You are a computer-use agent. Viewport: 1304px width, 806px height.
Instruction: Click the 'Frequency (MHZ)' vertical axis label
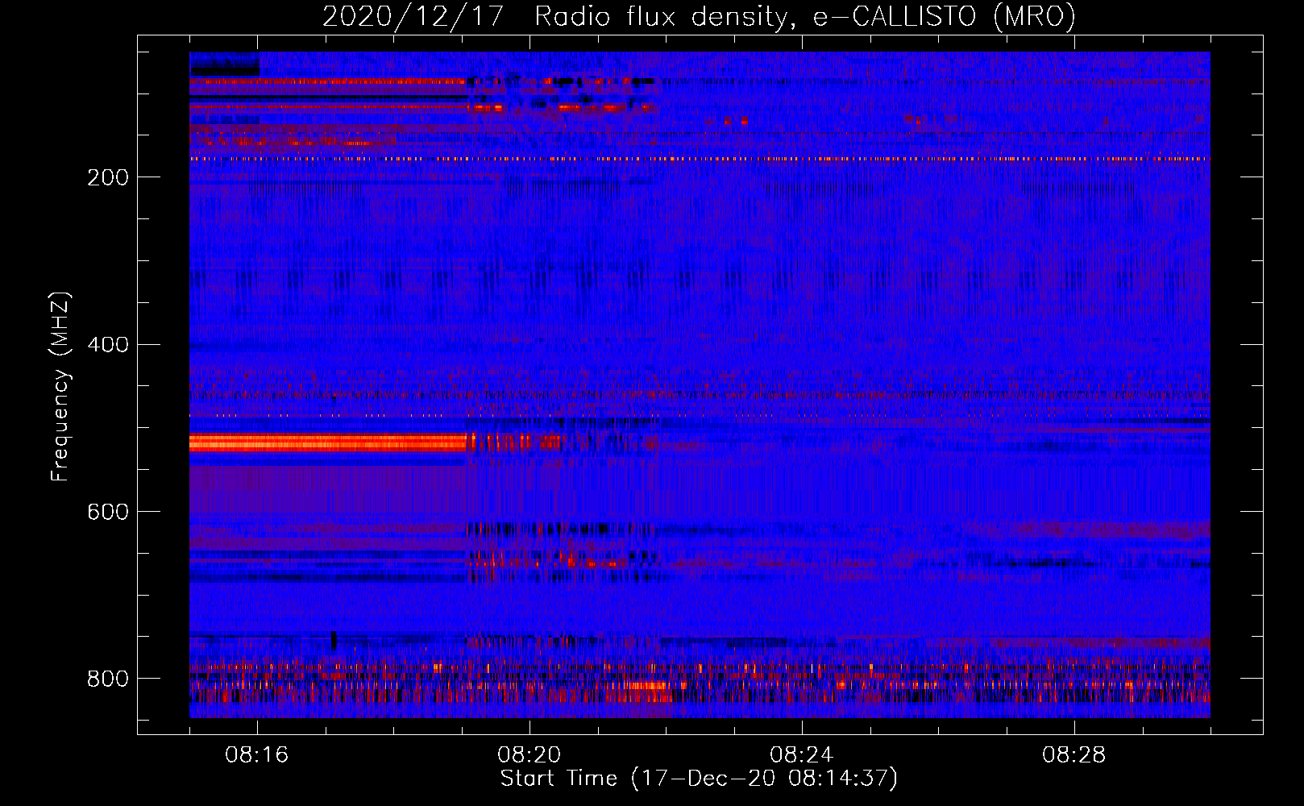pyautogui.click(x=60, y=387)
